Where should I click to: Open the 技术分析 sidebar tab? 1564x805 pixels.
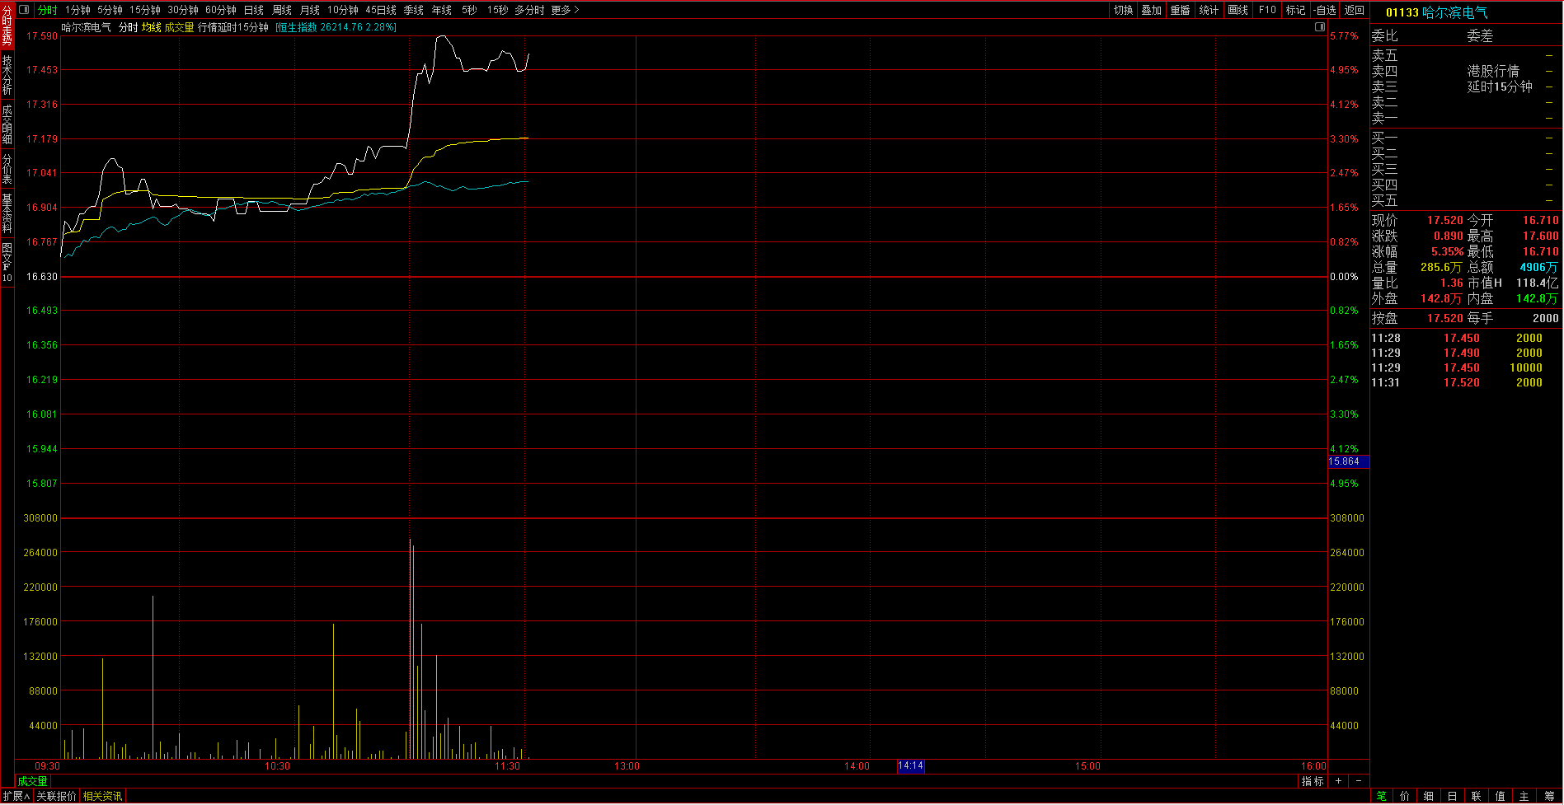(7, 75)
